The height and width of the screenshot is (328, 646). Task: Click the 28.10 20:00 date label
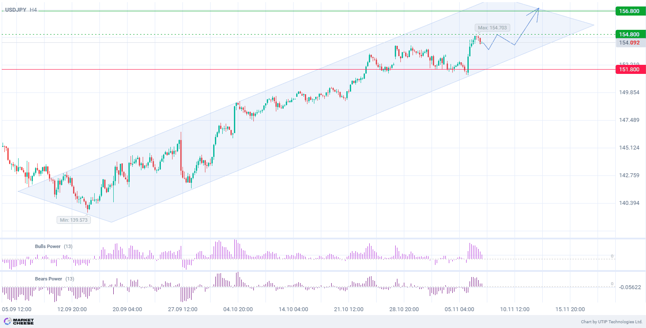click(x=404, y=309)
